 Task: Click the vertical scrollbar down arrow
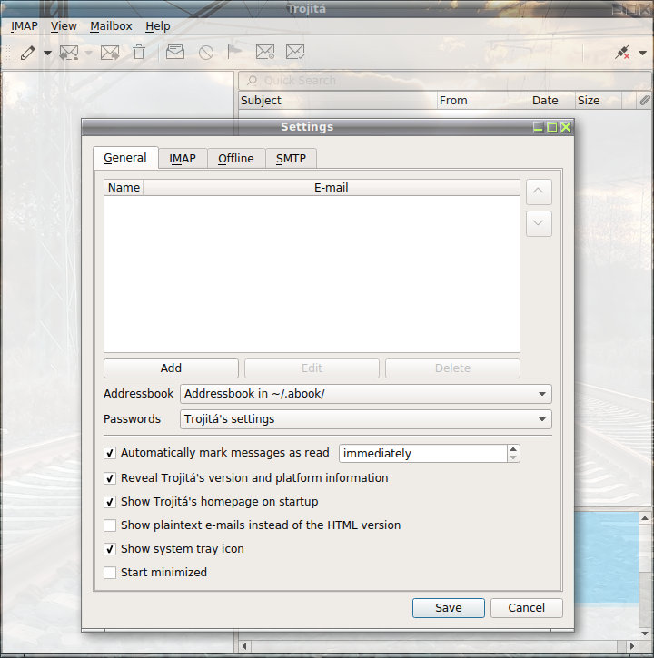coord(645,633)
